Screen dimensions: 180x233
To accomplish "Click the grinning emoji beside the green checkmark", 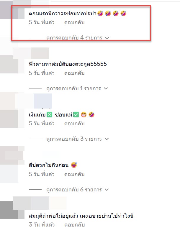I will [x=84, y=115].
